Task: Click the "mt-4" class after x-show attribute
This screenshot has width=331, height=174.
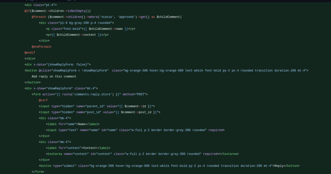Action: (91, 89)
